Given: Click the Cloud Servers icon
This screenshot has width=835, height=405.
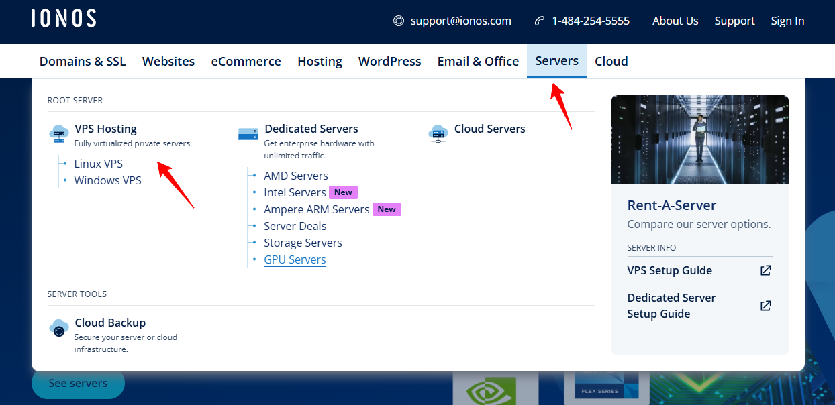Looking at the screenshot, I should (438, 133).
